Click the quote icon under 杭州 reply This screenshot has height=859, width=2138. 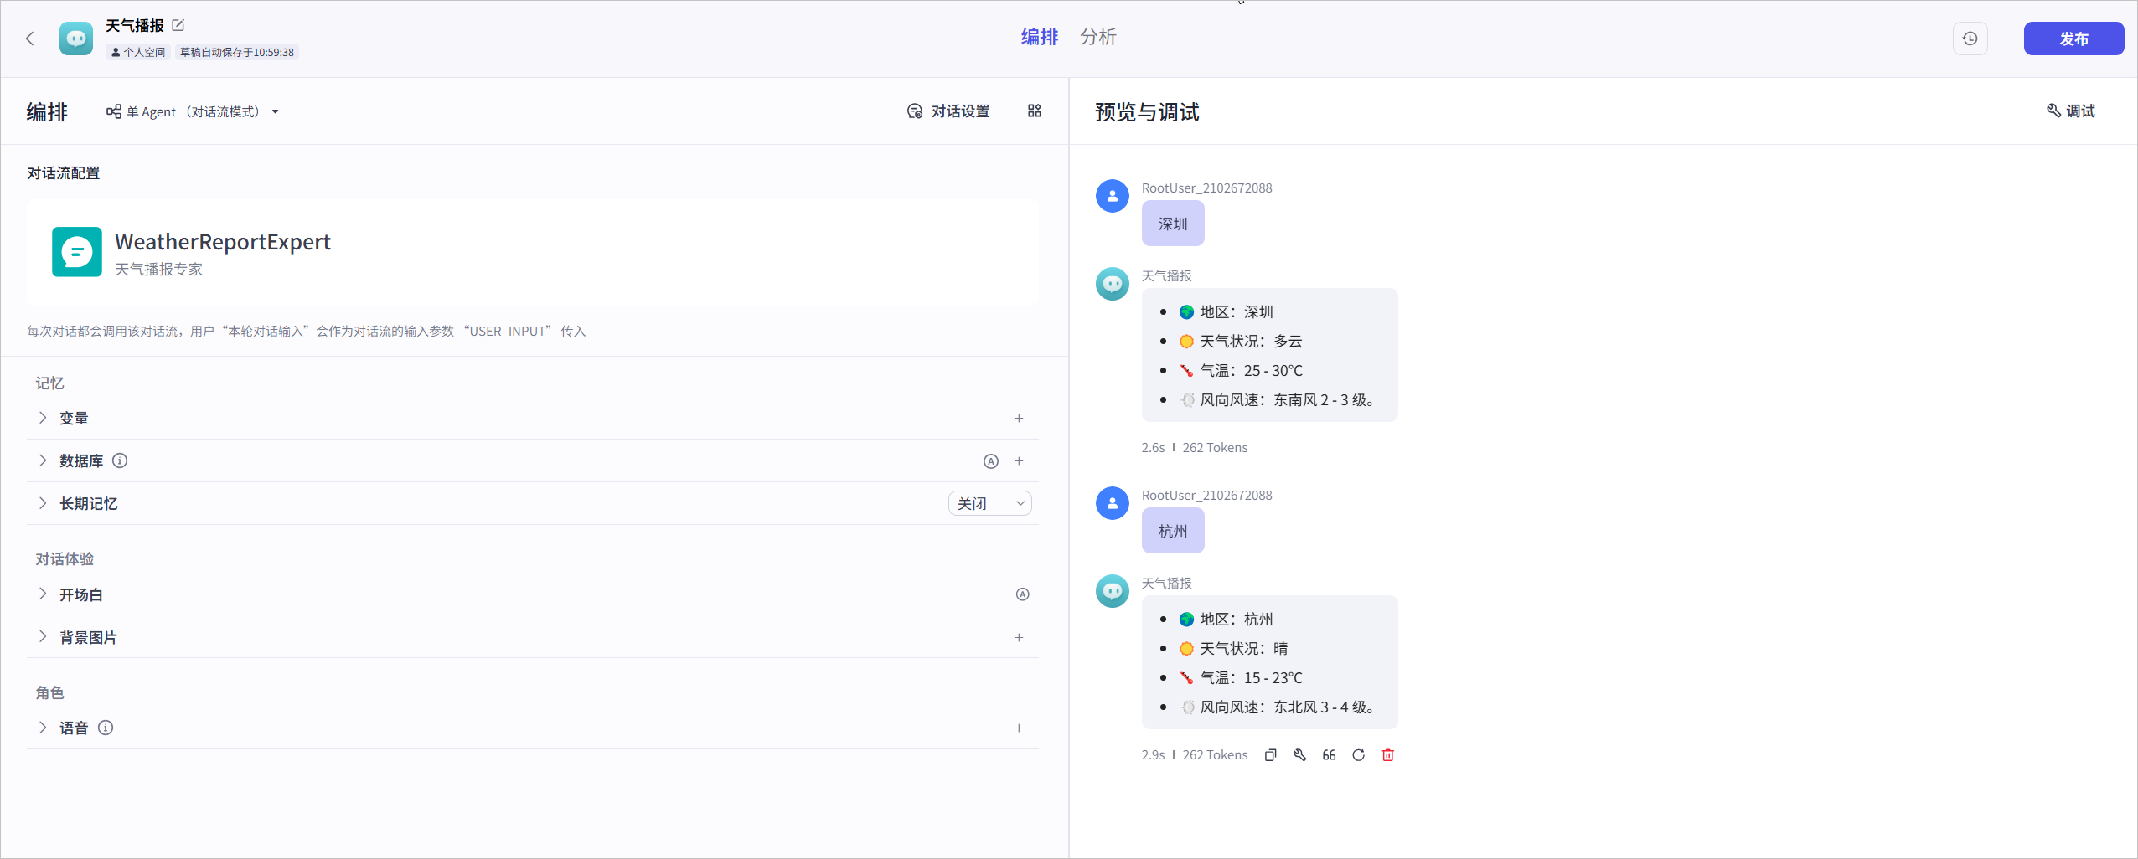click(x=1329, y=755)
